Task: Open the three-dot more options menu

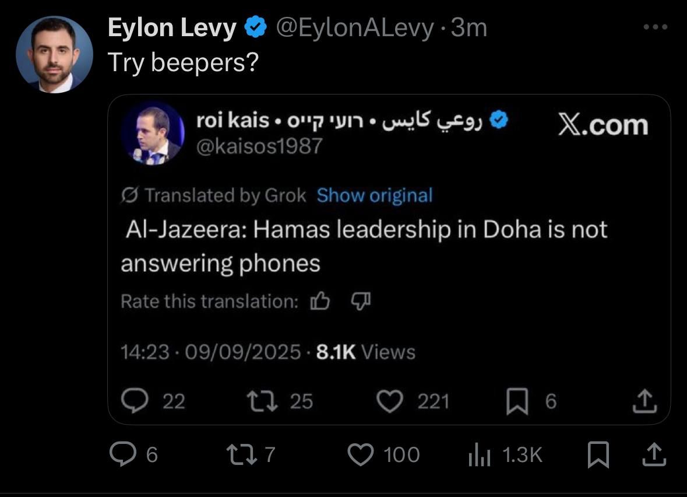Action: [x=654, y=27]
